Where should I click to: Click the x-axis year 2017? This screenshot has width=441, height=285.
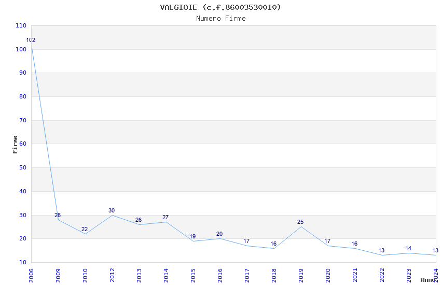[x=247, y=276]
